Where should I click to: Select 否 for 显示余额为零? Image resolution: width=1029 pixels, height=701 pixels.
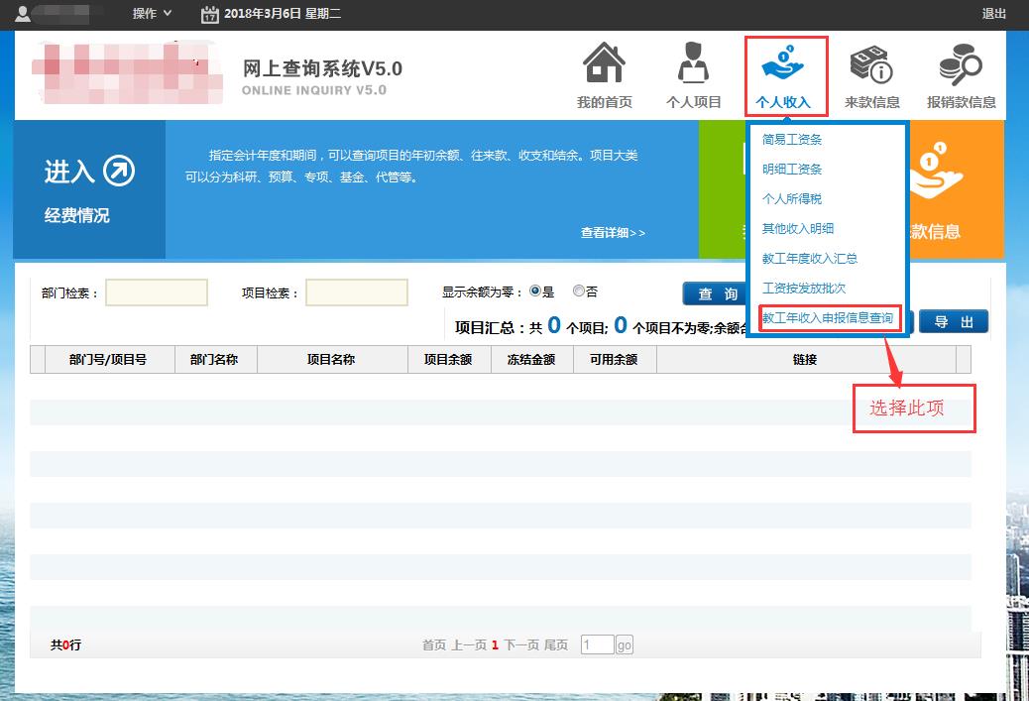tap(579, 292)
